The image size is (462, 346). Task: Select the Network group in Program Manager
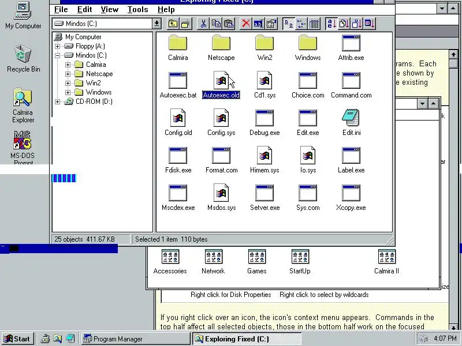(x=213, y=262)
